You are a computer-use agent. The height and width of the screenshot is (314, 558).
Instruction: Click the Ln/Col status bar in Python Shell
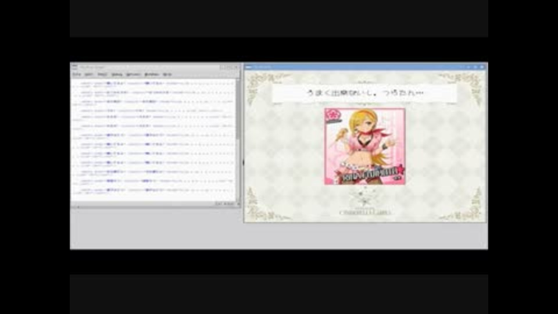[225, 204]
